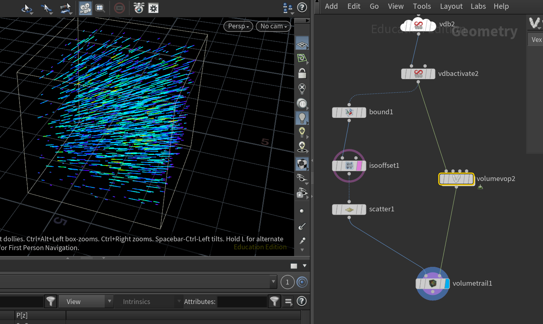Toggle the blue follow selection target icon
The image size is (543, 324).
pos(302,282)
